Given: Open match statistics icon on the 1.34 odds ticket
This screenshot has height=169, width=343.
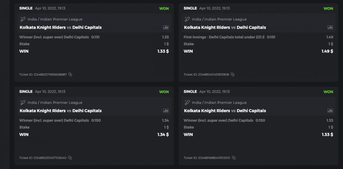Looking at the screenshot, I should point(166,111).
